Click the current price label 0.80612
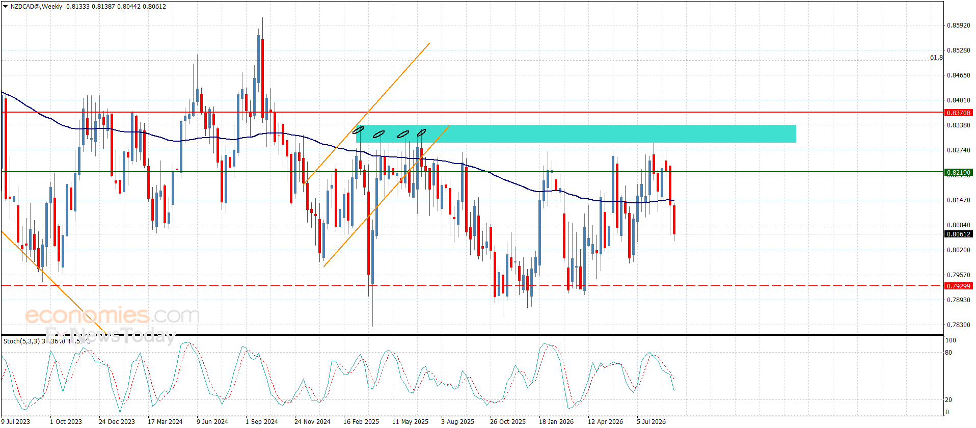This screenshot has width=976, height=428. coord(959,234)
